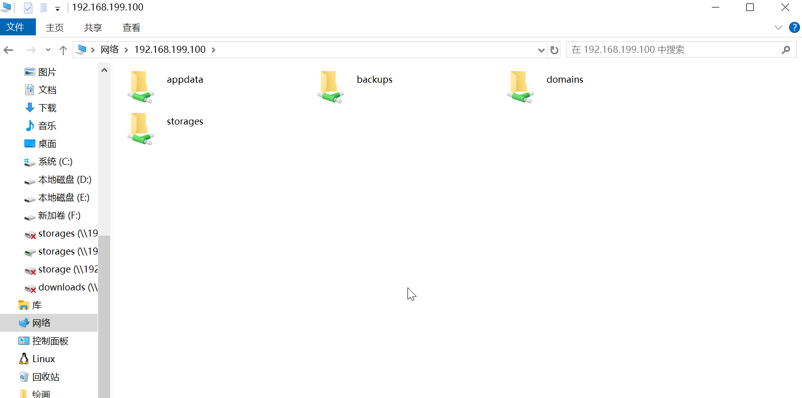Click the back navigation arrow
The width and height of the screenshot is (802, 398).
click(x=8, y=50)
